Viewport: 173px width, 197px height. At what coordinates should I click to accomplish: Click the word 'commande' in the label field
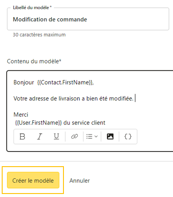click(x=72, y=20)
